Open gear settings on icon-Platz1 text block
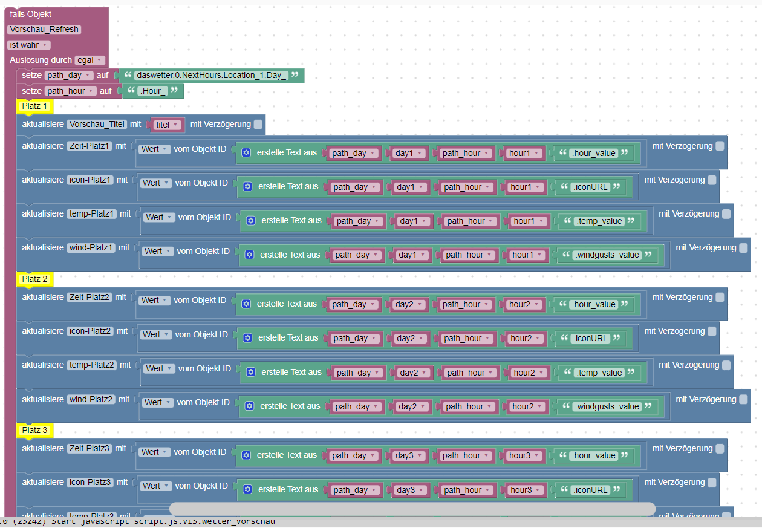762x528 pixels. pos(247,187)
